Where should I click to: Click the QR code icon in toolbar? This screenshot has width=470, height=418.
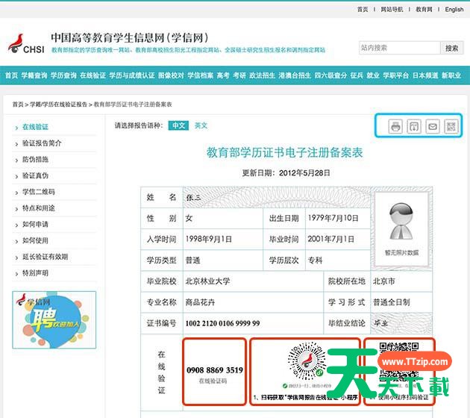(x=451, y=126)
